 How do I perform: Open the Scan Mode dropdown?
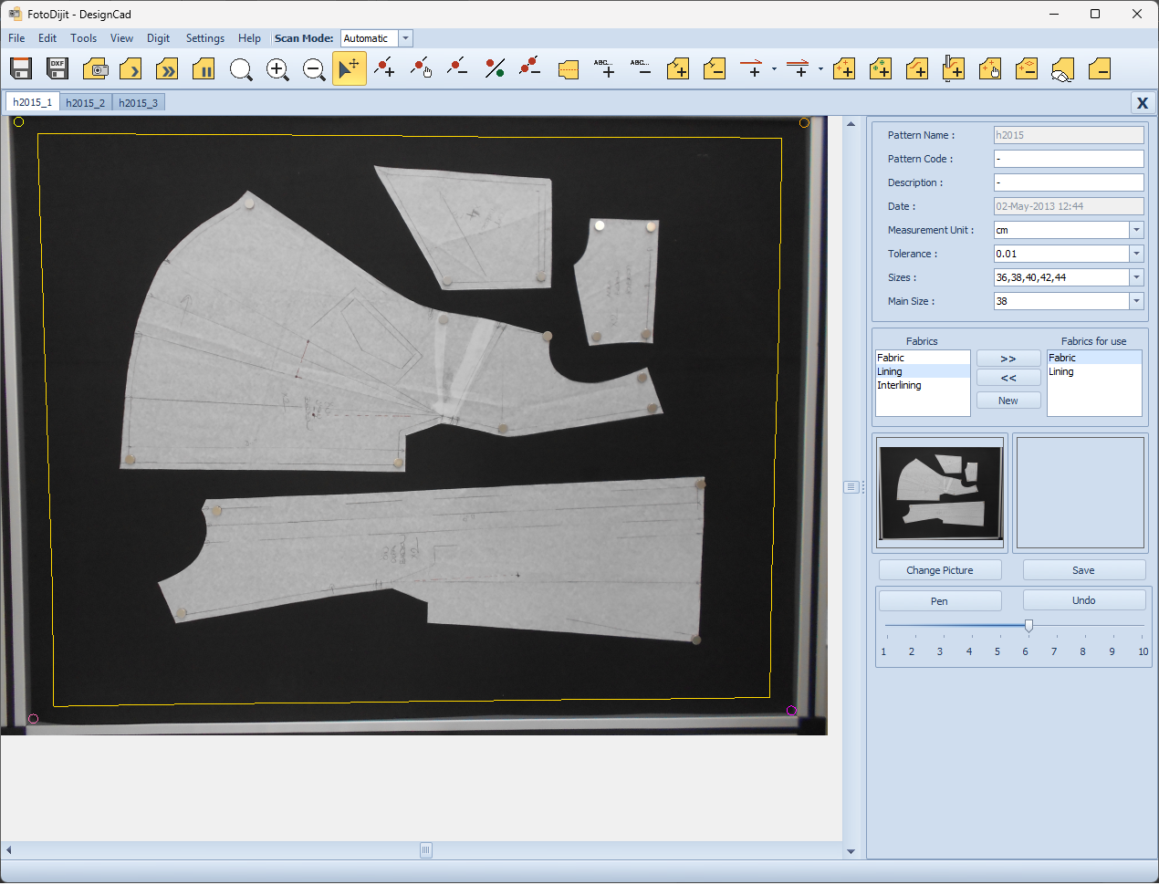(406, 38)
